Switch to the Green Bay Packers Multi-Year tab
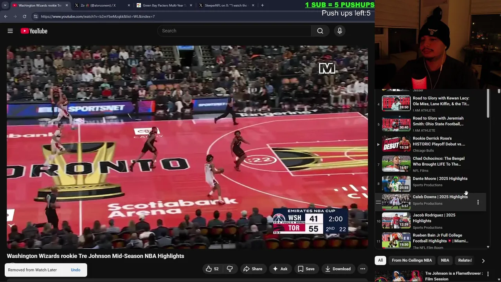The image size is (501, 282). [164, 5]
